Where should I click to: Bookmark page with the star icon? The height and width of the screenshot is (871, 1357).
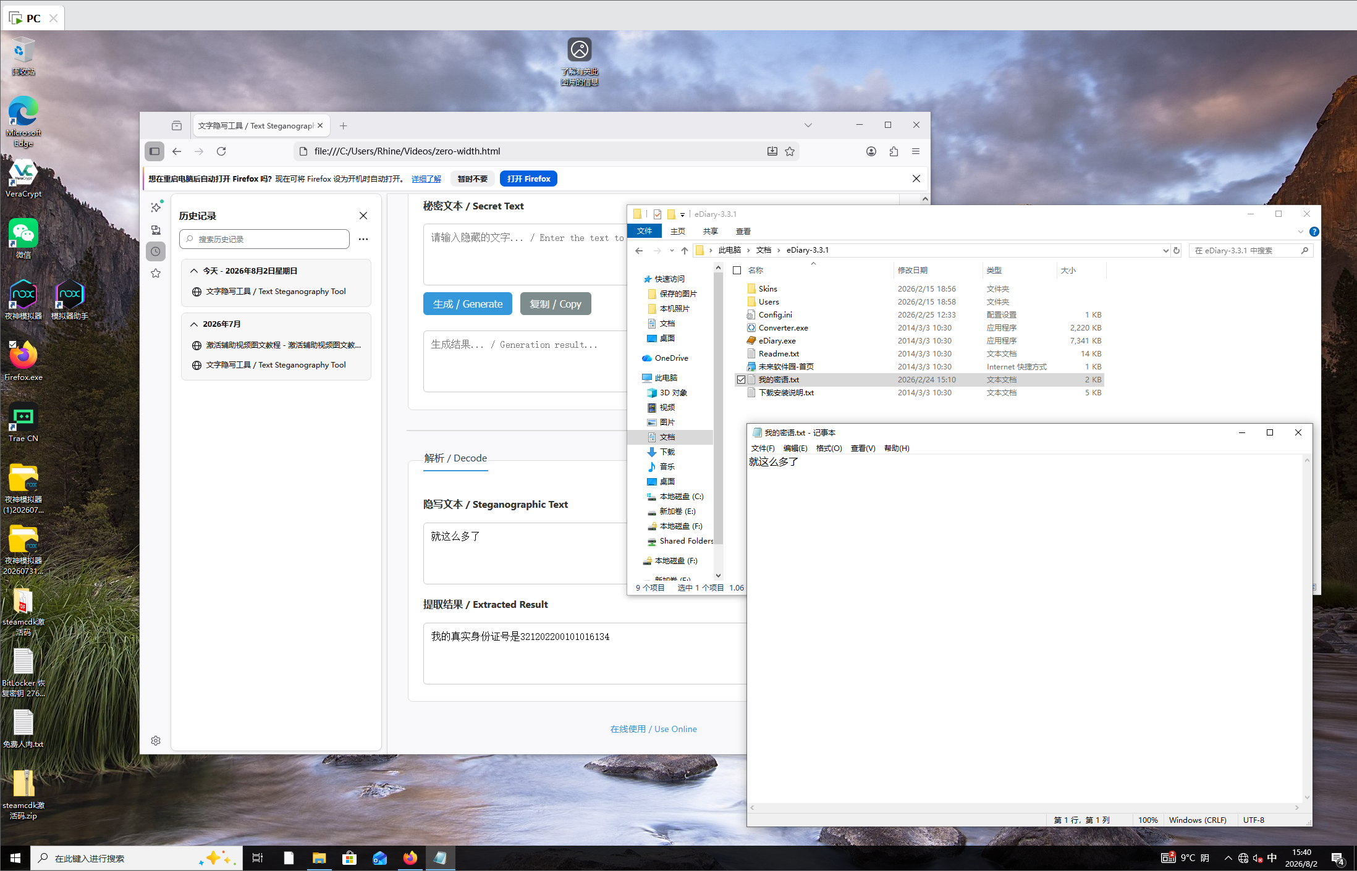click(x=790, y=151)
